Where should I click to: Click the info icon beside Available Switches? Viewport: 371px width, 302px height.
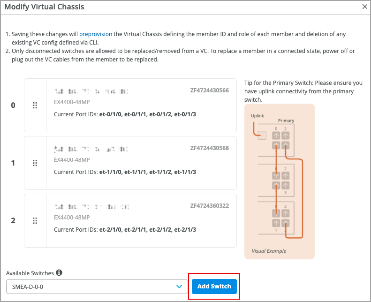pyautogui.click(x=59, y=272)
